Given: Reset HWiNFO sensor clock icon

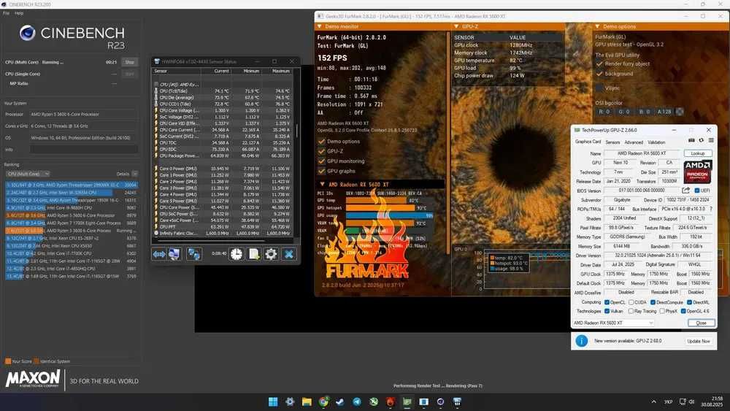Looking at the screenshot, I should 237,254.
